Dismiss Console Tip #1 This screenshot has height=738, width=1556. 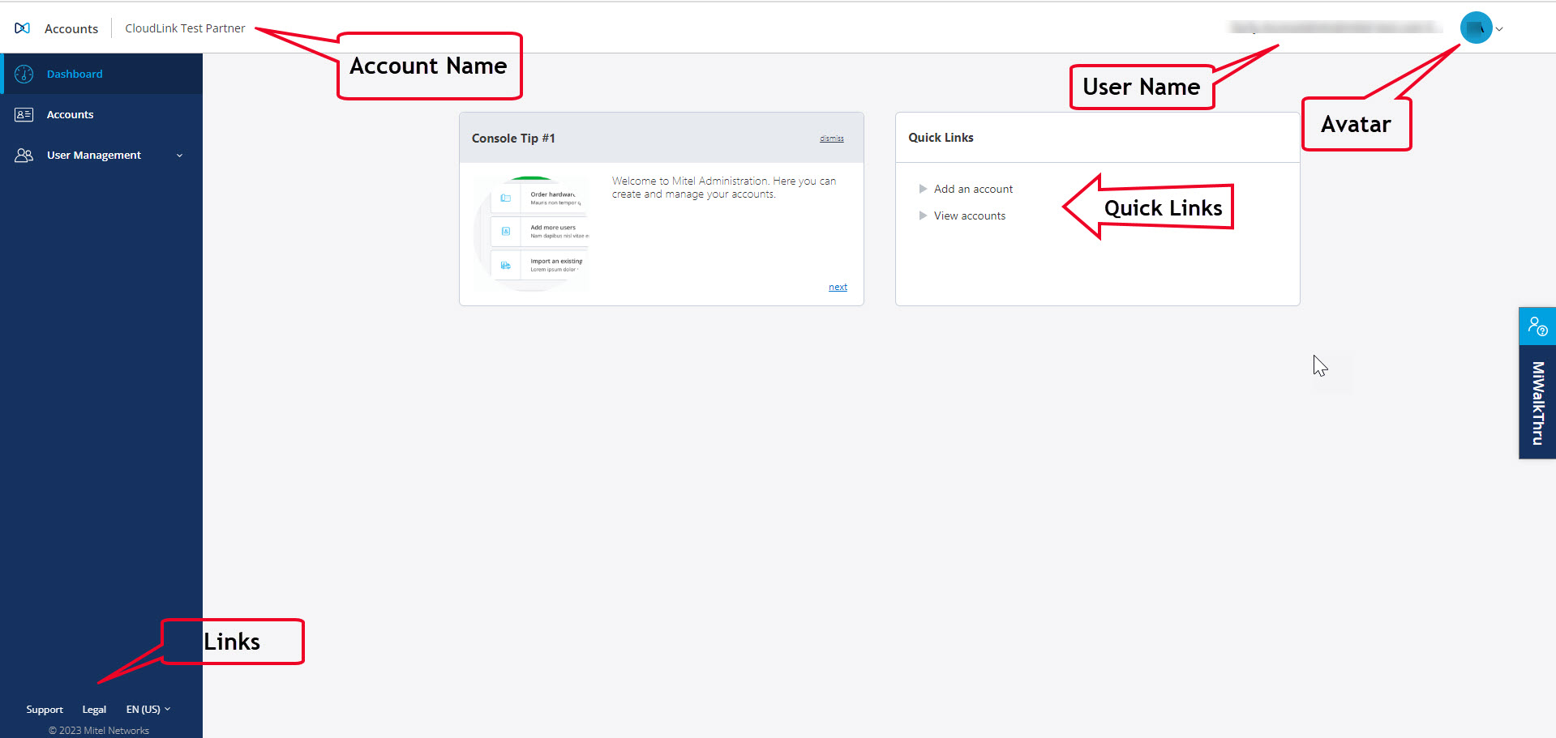832,138
